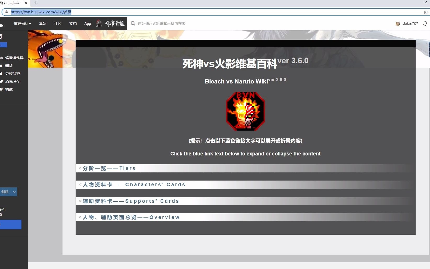This screenshot has width=430, height=269.
Task: Expand the 人物、辅助页面总览 Overview section
Action: pyautogui.click(x=131, y=217)
